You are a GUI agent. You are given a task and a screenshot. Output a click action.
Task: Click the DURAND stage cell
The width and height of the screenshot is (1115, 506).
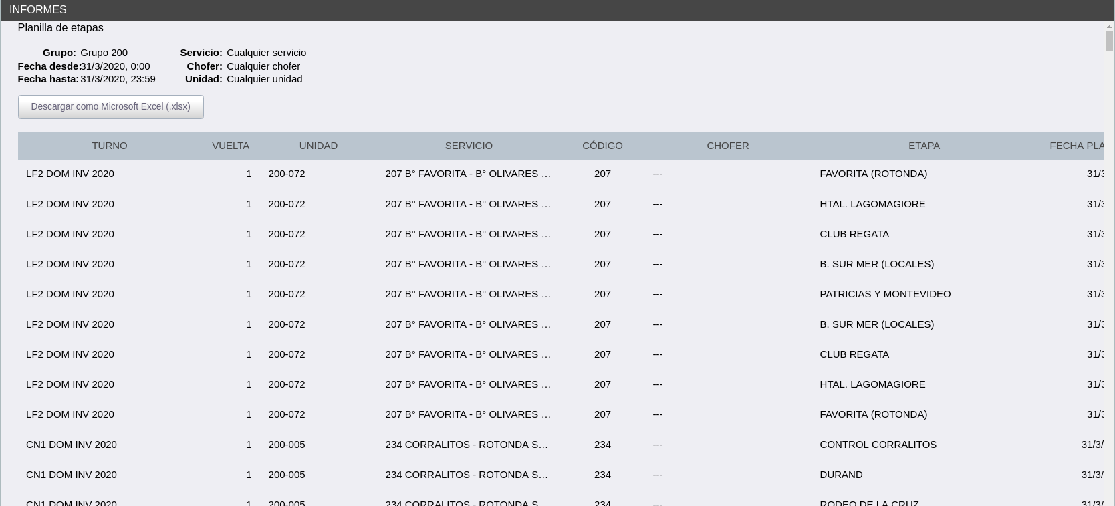(841, 475)
